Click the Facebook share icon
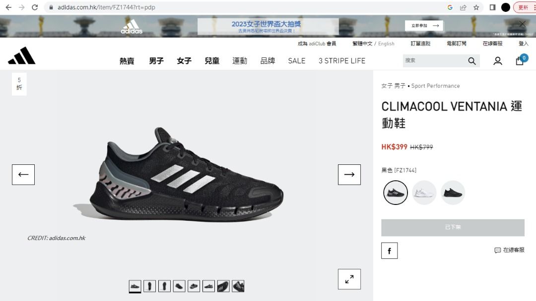The height and width of the screenshot is (301, 536). [x=390, y=251]
